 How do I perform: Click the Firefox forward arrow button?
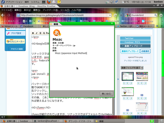[x=9, y=15]
